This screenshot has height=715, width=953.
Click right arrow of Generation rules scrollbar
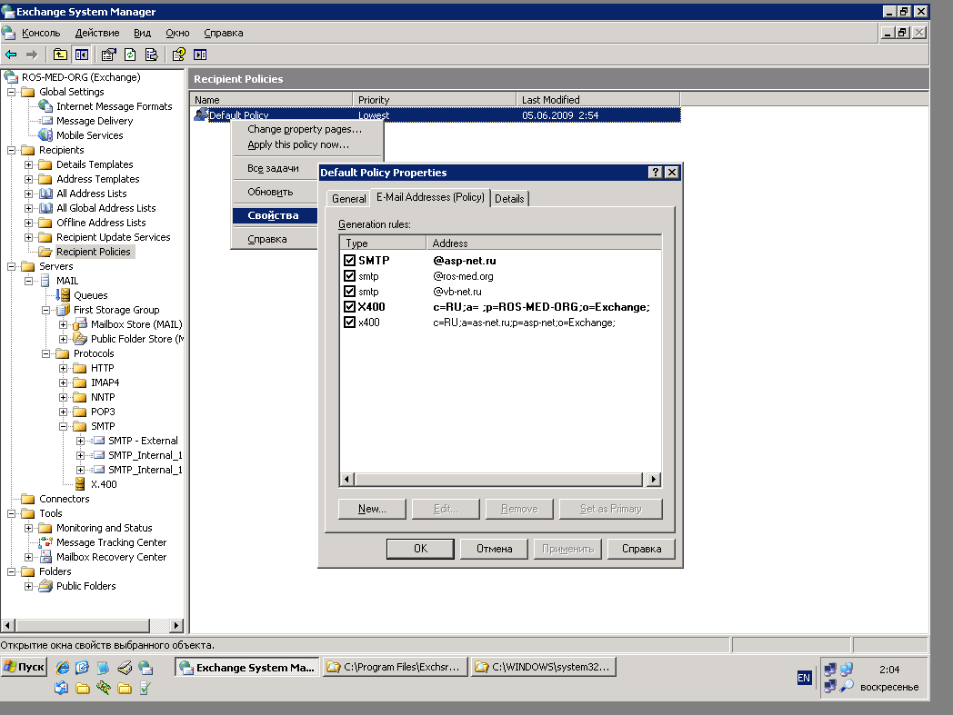point(653,480)
